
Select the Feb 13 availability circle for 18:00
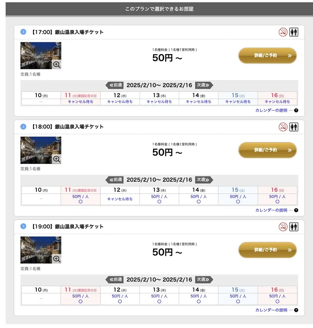tap(159, 202)
